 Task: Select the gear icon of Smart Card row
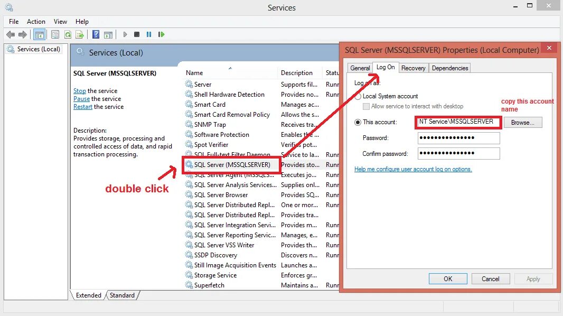pyautogui.click(x=189, y=104)
